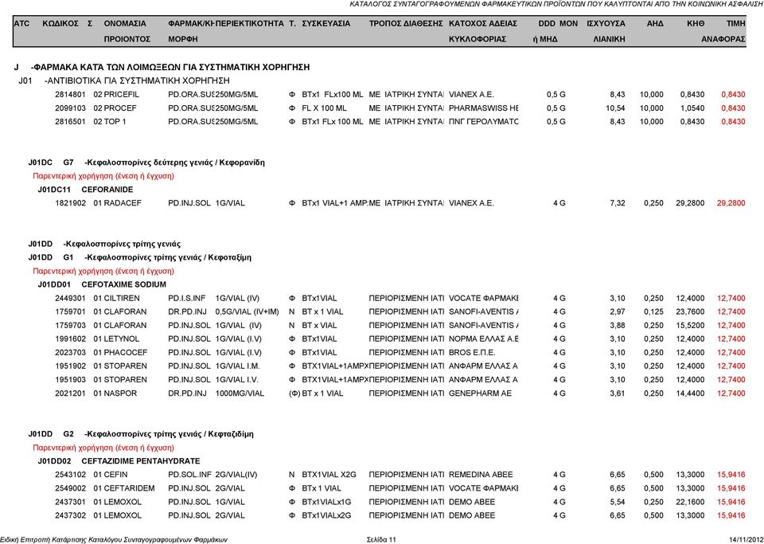Click the ΚΩΔΙΚΟΣ column header
The height and width of the screenshot is (544, 764).
click(60, 23)
